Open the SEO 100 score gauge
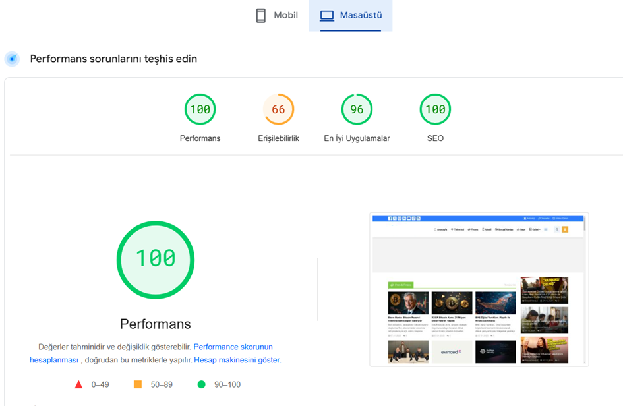This screenshot has width=623, height=406. click(435, 109)
